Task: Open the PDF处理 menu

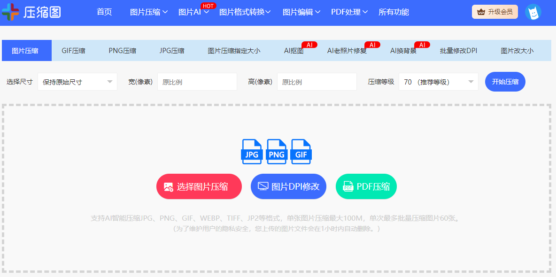Action: [346, 13]
